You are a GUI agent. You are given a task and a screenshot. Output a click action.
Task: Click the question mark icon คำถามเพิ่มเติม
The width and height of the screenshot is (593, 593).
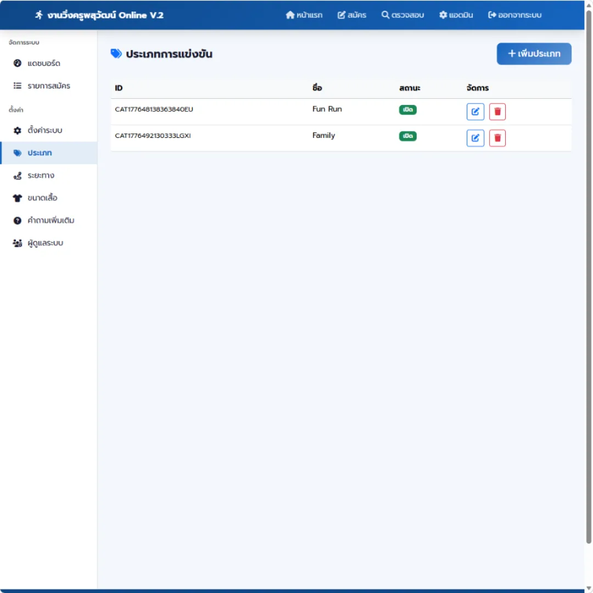click(x=18, y=221)
